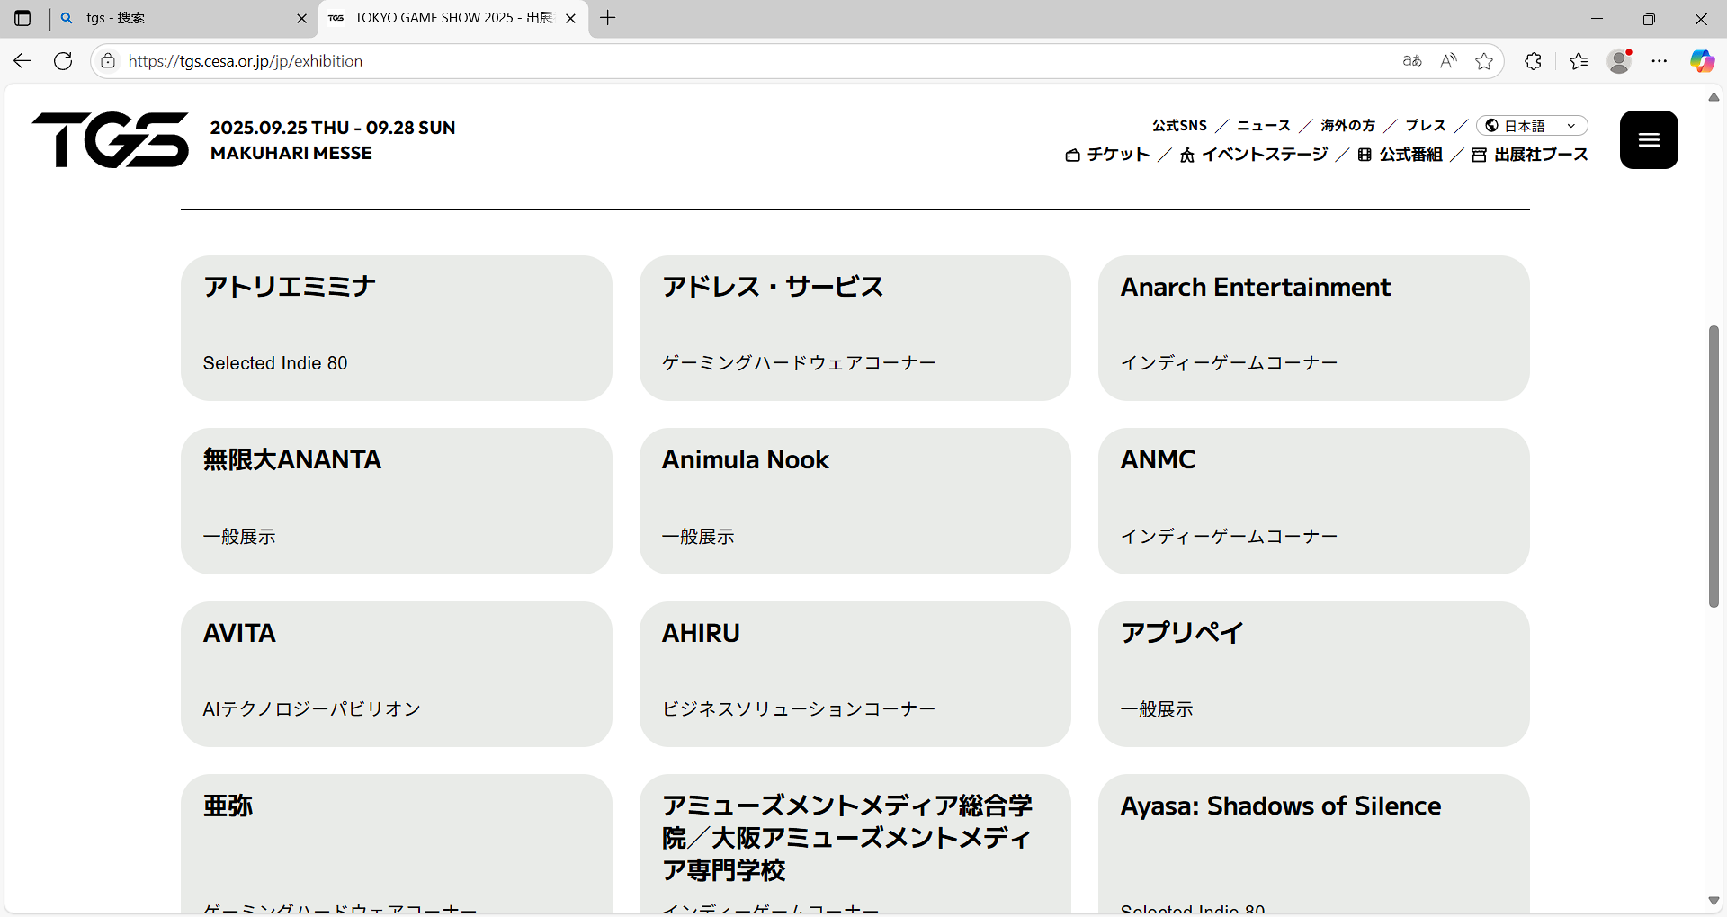
Task: Open read aloud icon in address bar
Action: tap(1448, 61)
